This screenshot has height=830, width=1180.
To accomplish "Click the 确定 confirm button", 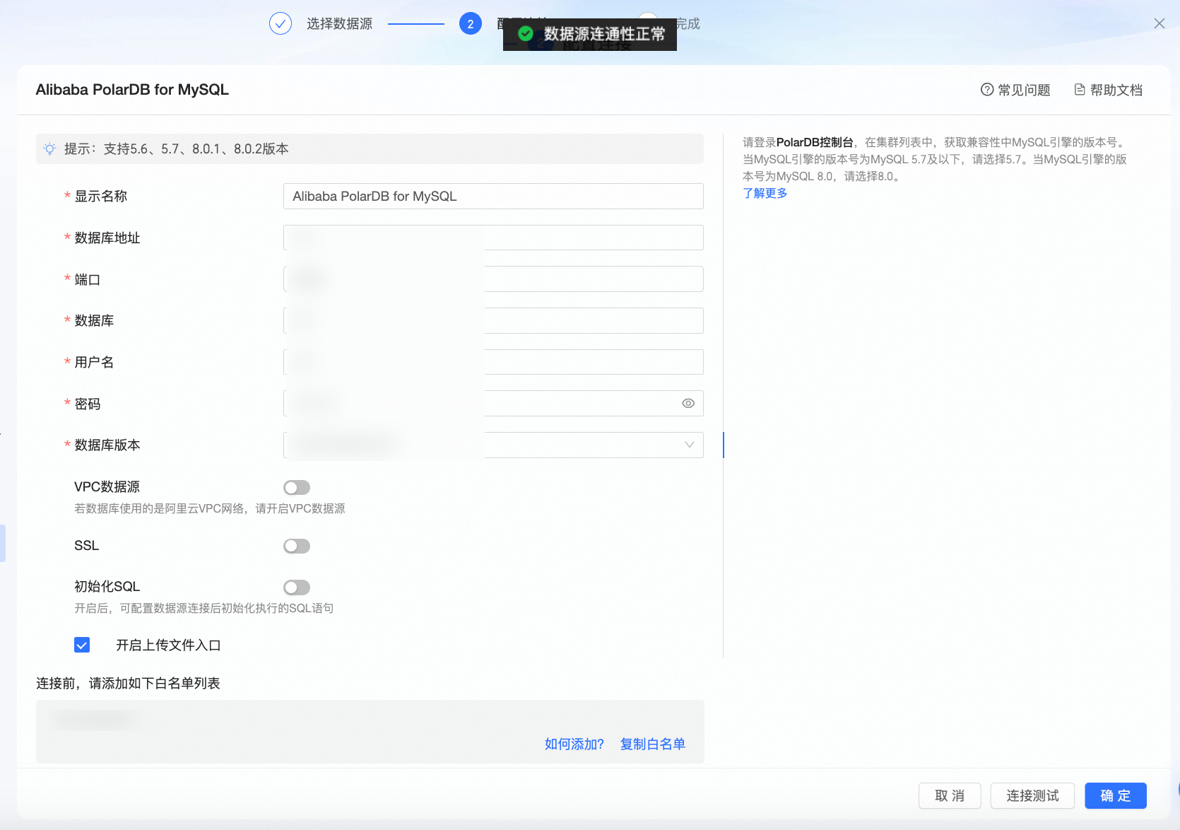I will click(1115, 795).
